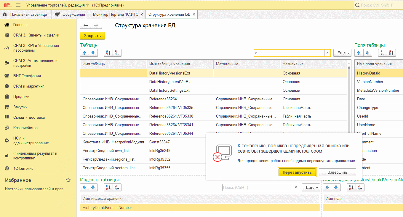
Task: Click the Избранное star icon
Action: 68,180
